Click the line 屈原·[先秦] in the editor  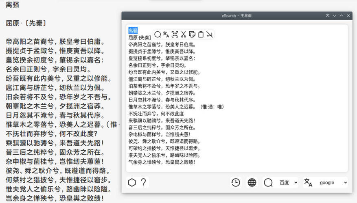tap(140, 38)
